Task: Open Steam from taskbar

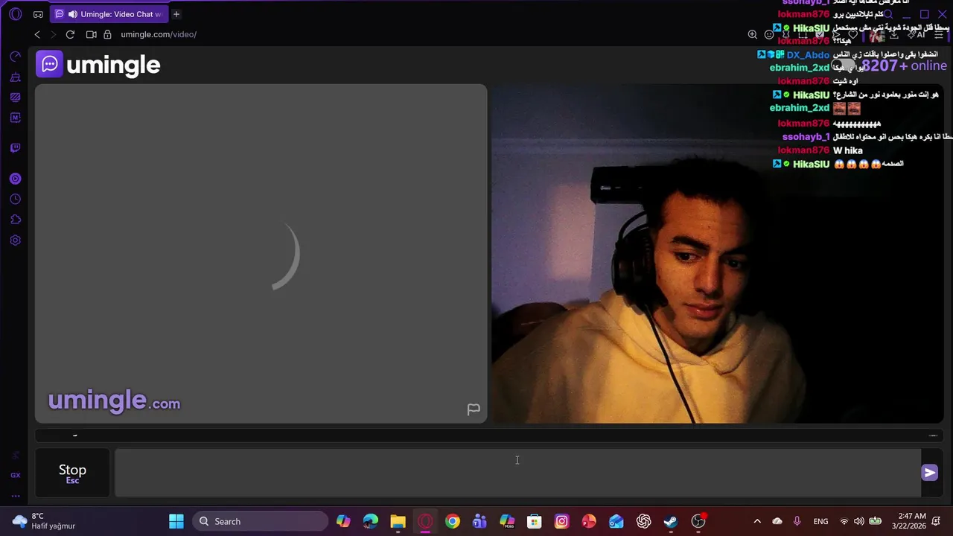Action: click(x=671, y=521)
